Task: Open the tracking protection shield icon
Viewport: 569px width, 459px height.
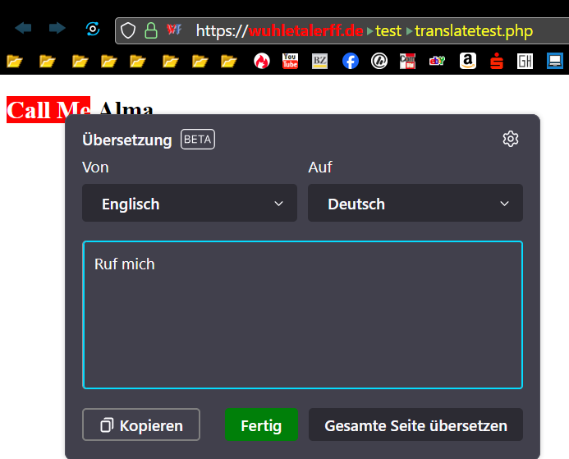Action: click(x=128, y=30)
